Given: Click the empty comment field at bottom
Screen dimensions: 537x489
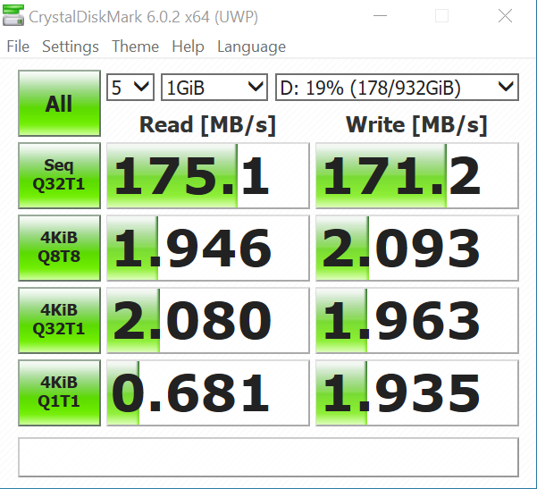Looking at the screenshot, I should tap(268, 457).
